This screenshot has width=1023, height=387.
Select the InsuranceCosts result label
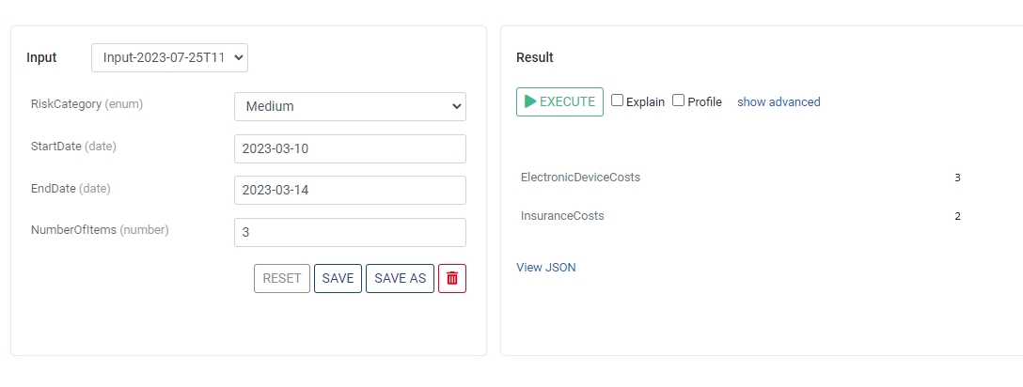coord(562,215)
